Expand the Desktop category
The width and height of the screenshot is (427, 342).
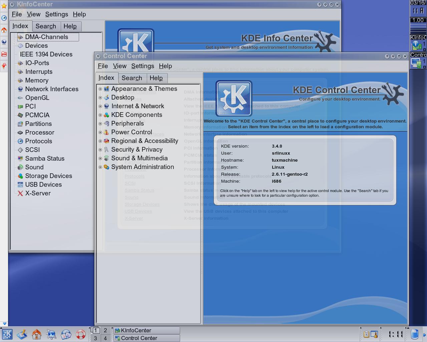point(100,98)
